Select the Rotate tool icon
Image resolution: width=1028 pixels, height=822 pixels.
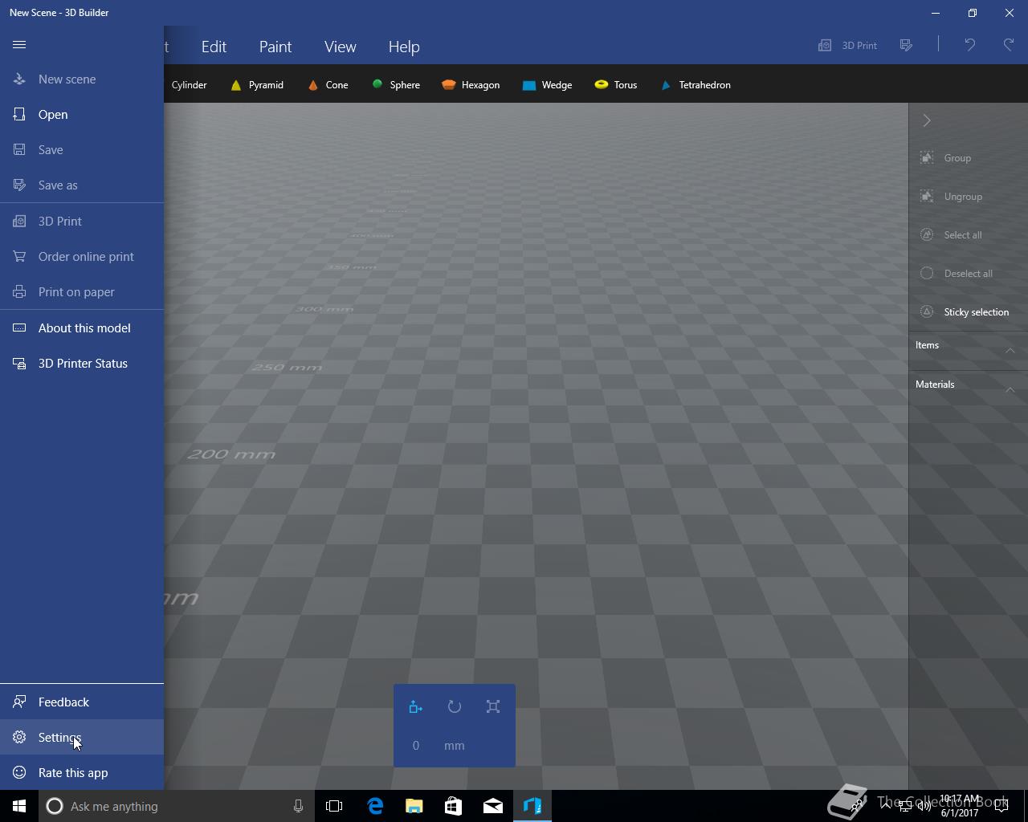pos(455,706)
